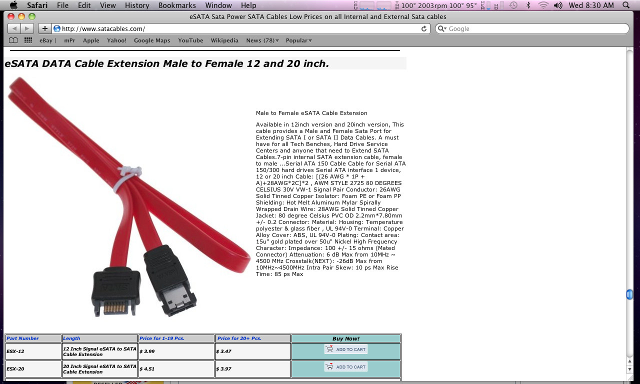Click the address bar URL field

pyautogui.click(x=241, y=28)
